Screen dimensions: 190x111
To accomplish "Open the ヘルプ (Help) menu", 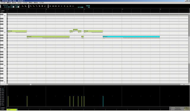I will 41,3.
